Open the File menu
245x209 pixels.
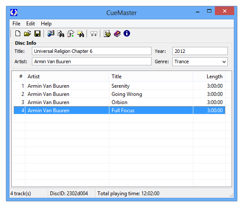[16, 24]
